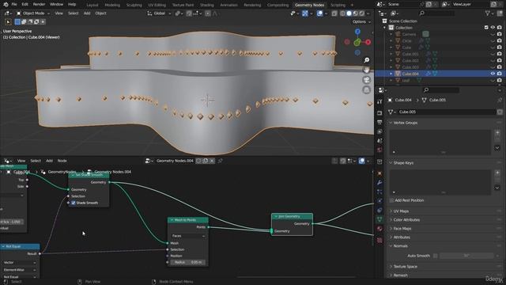Click fake user shield for Geometry Nodes.004
Viewport: 506px width, 285px height.
(198, 161)
